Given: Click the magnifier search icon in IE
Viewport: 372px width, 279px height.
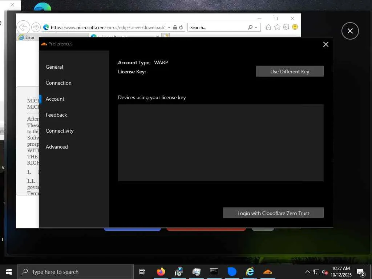Looking at the screenshot, I should pos(250,27).
